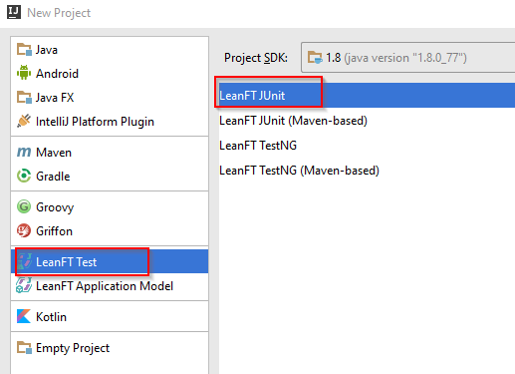Click the Griffon red icon

click(24, 230)
